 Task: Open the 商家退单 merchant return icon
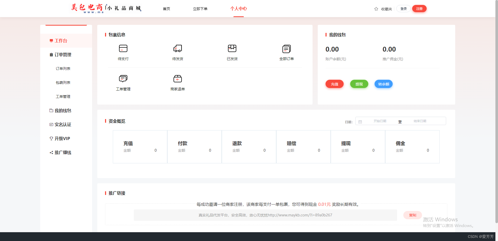coord(178,78)
